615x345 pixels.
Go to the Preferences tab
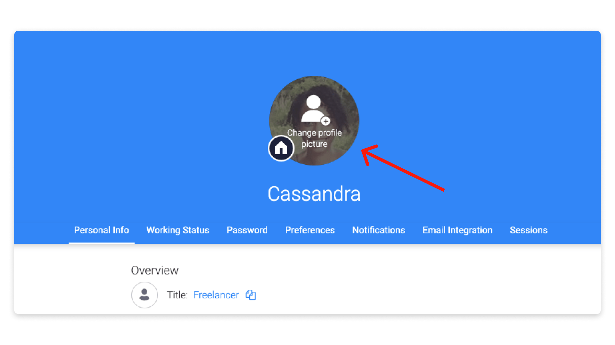pos(310,230)
